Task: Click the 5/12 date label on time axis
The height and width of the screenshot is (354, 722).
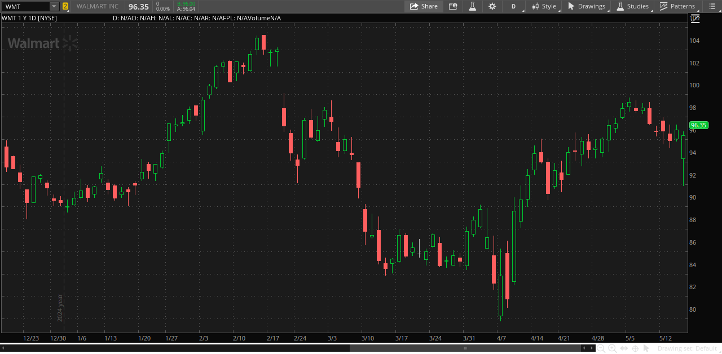Action: (x=666, y=338)
